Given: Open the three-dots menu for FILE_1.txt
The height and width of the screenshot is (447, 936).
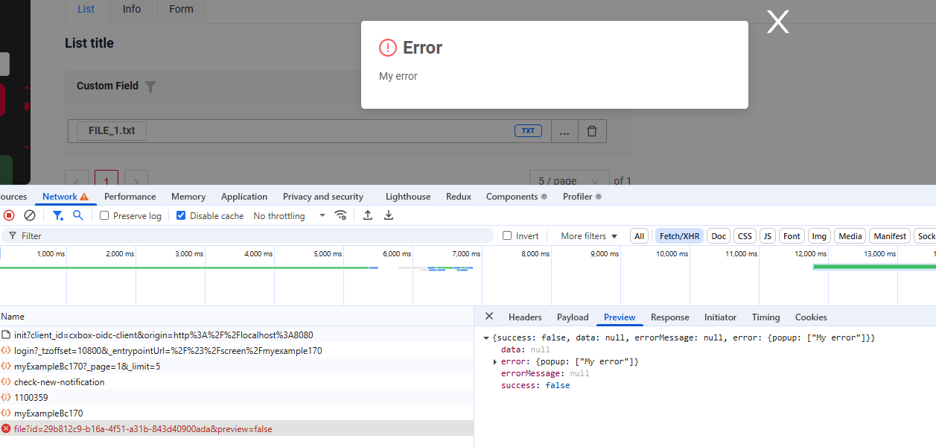Looking at the screenshot, I should click(564, 131).
